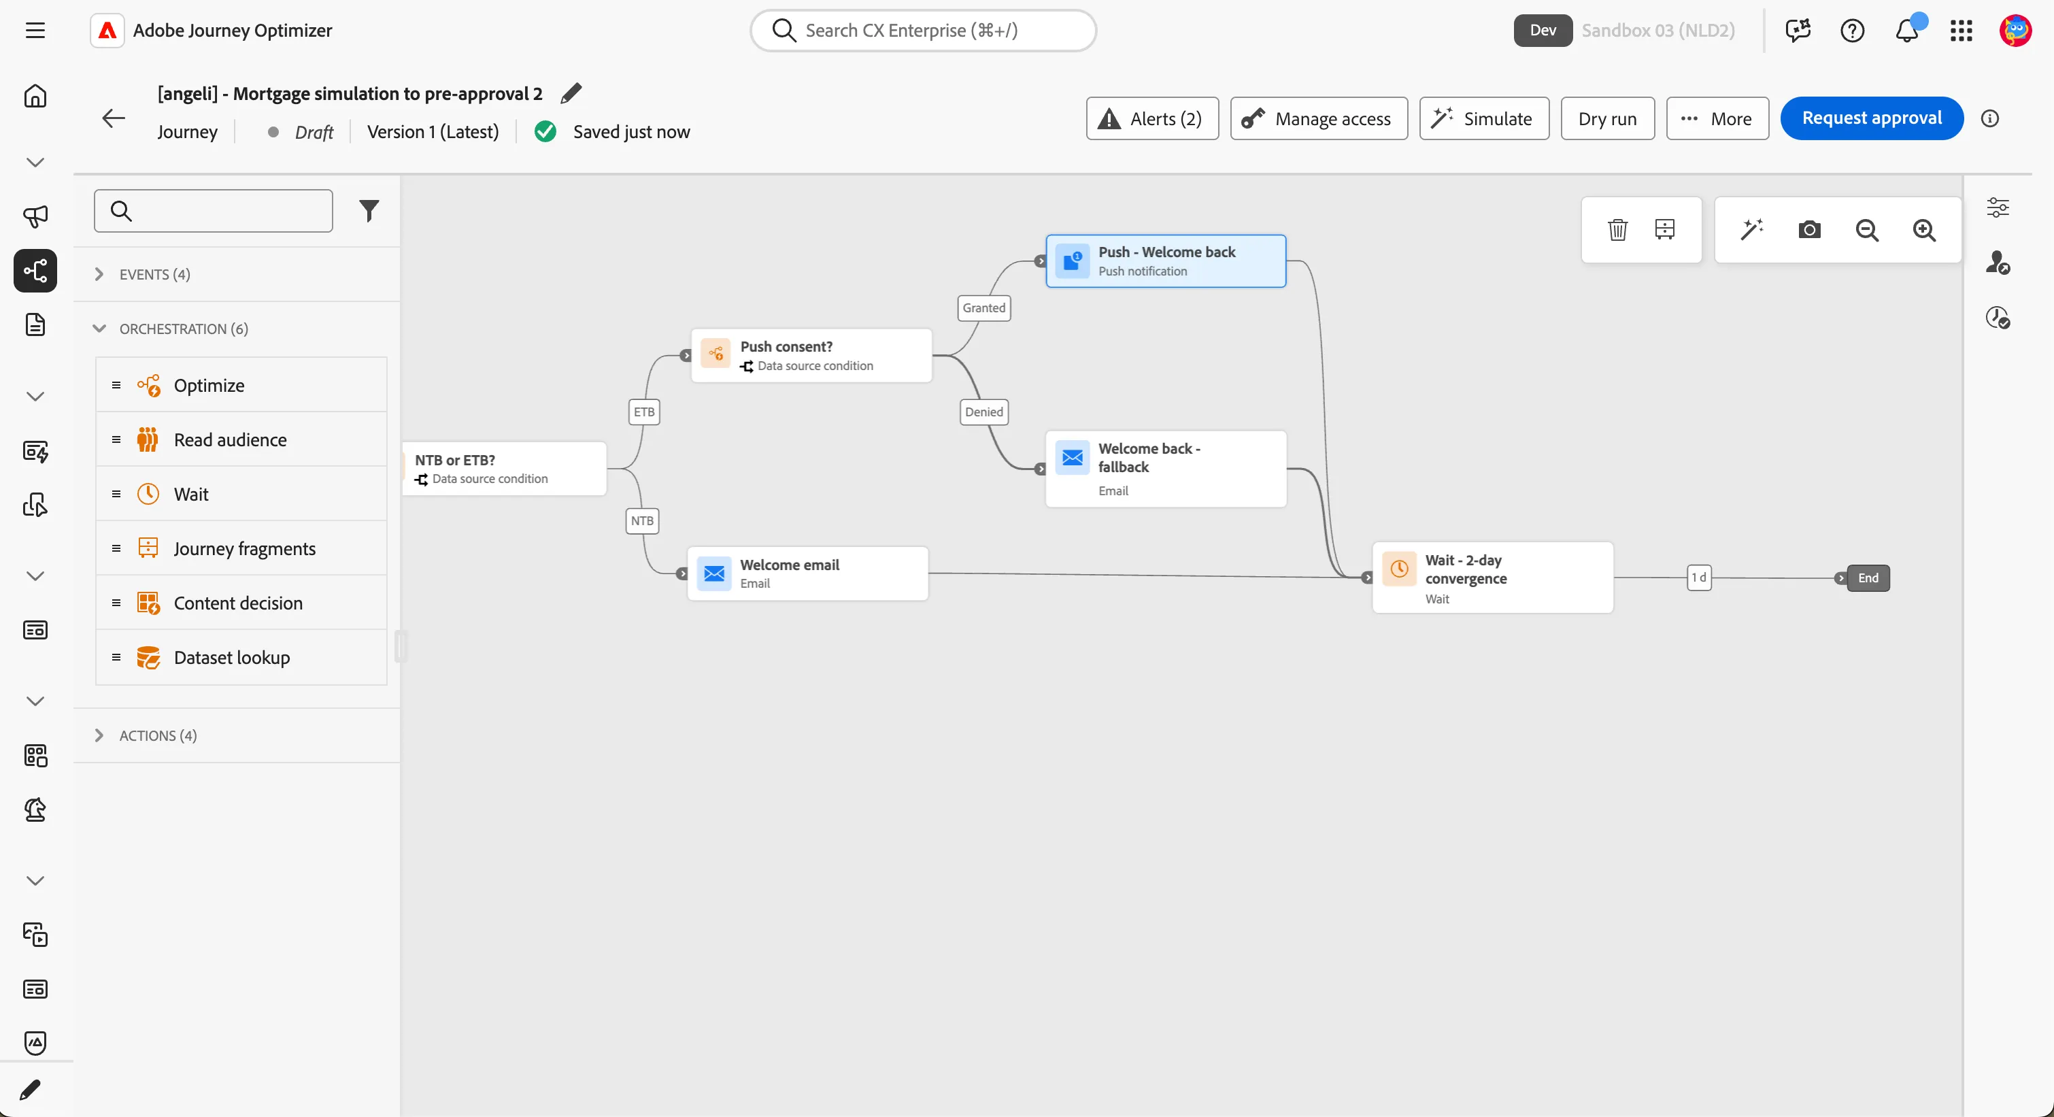Select the Optimize orchestration activity
The image size is (2054, 1117).
tap(241, 385)
